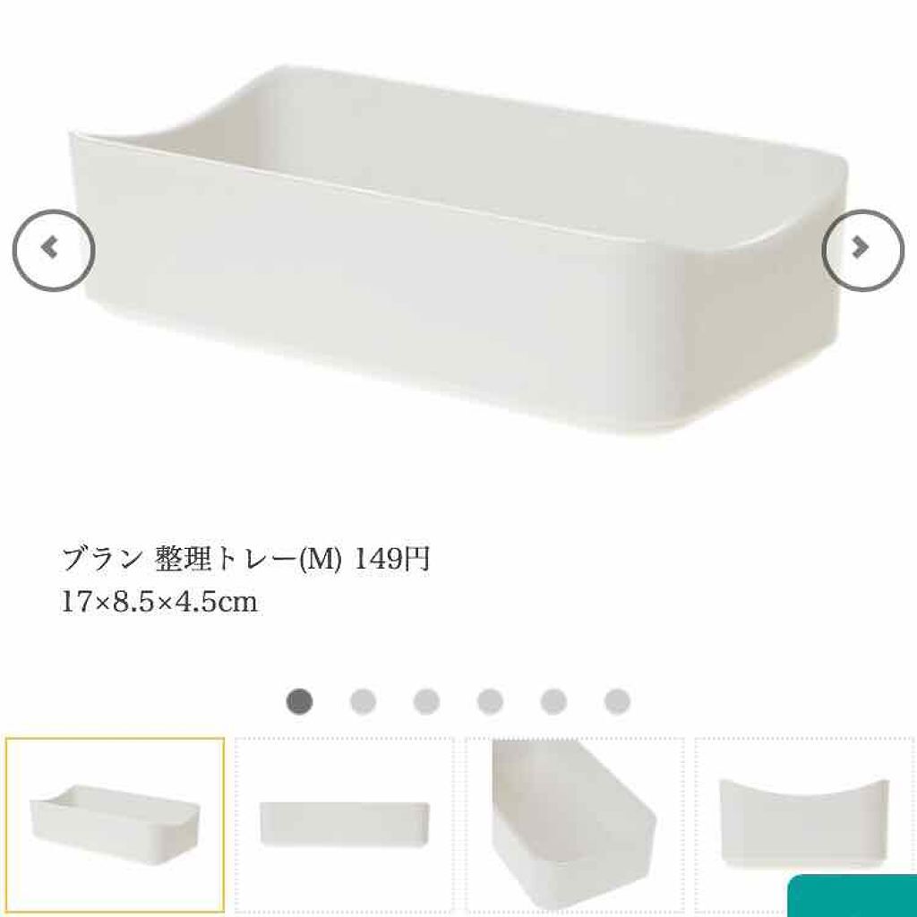Switch to the third pagination dot
Image resolution: width=917 pixels, height=917 pixels.
(426, 700)
